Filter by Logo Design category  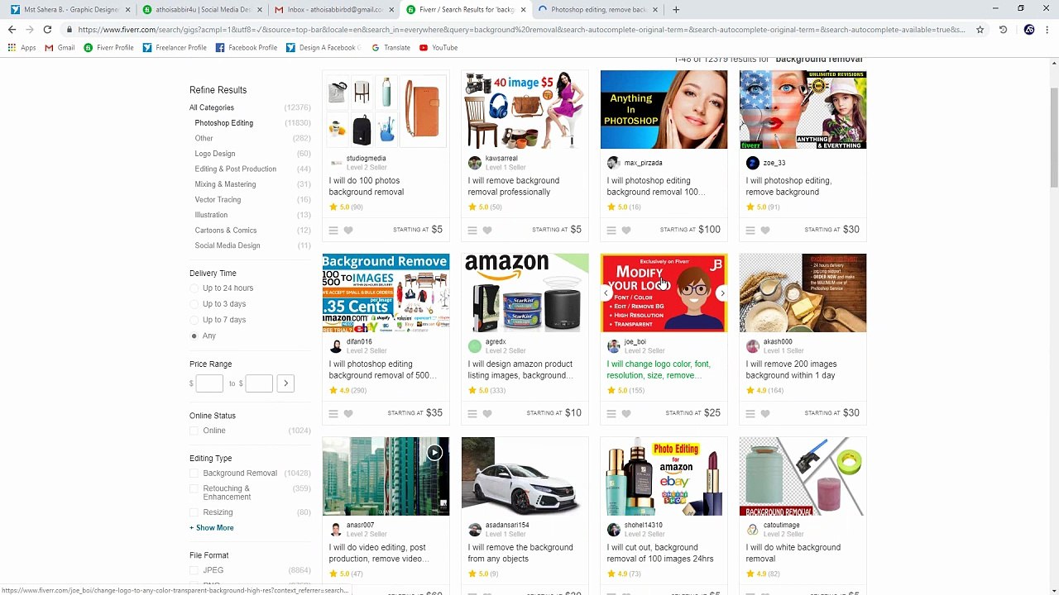[x=215, y=154]
